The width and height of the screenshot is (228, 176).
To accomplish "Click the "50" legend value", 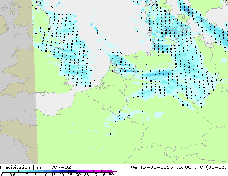I will click(111, 175).
